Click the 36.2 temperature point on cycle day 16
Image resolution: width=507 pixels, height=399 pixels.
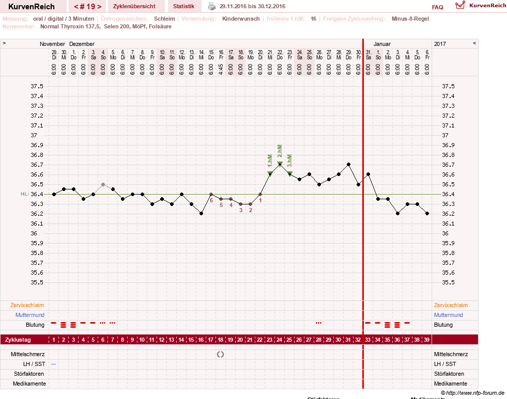(202, 213)
